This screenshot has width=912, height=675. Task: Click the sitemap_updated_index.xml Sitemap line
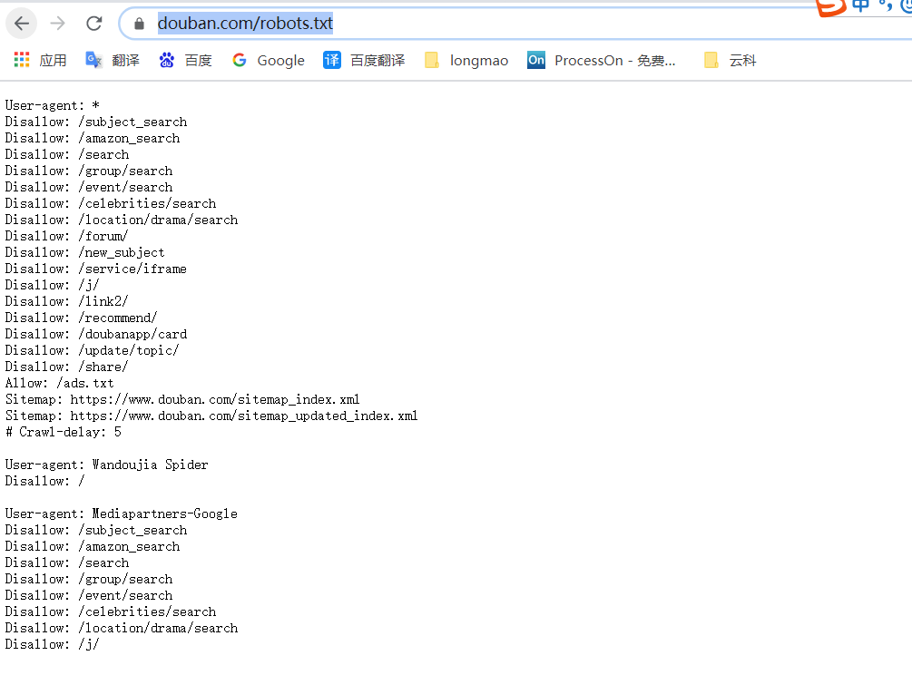211,416
